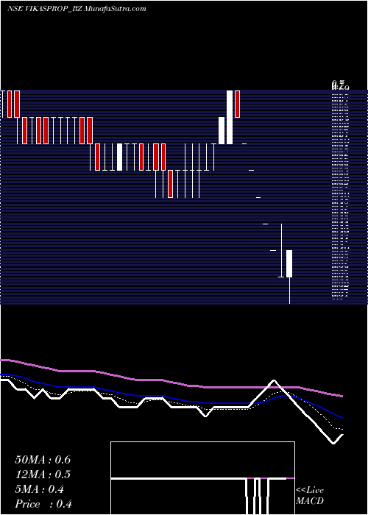
Task: Click the NSE VIKASPROP_BZ MunafaSutra.com title text
Action: pos(77,9)
